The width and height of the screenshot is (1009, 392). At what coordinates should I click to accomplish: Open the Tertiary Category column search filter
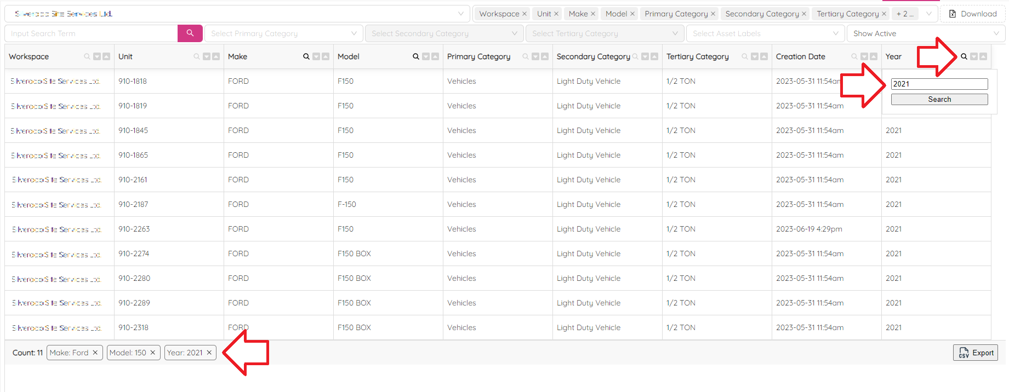click(745, 56)
